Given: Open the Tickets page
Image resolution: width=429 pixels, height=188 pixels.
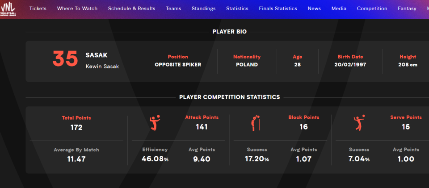Looking at the screenshot, I should [38, 8].
